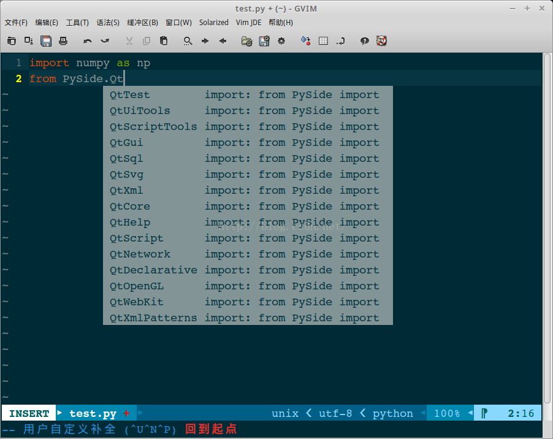Click the Save session icon
Screen dimensions: 553x439
pyautogui.click(x=264, y=41)
